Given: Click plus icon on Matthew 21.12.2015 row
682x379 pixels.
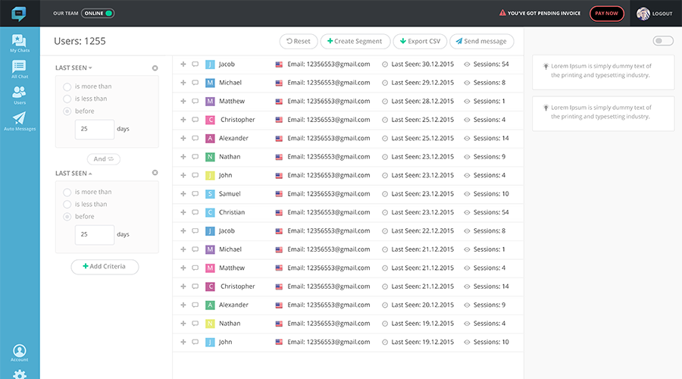Looking at the screenshot, I should coord(183,268).
